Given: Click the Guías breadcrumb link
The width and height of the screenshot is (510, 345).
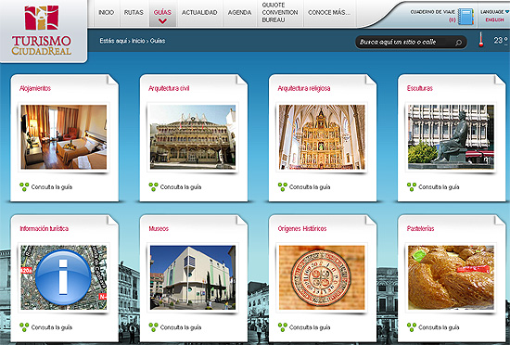Looking at the screenshot, I should 158,41.
